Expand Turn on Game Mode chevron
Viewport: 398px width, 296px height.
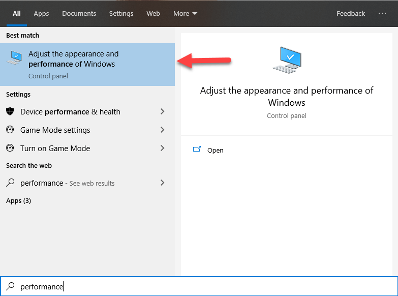(163, 148)
